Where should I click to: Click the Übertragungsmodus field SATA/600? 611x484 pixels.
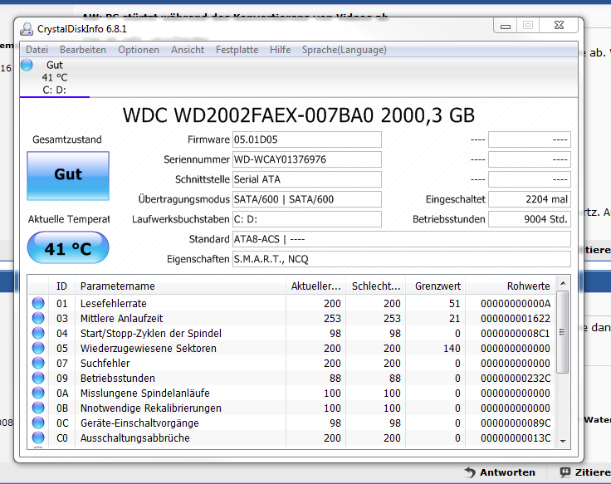click(x=307, y=199)
